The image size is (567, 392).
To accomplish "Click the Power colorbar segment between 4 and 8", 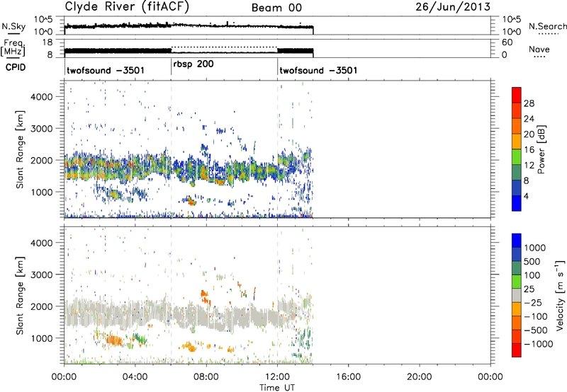I will [517, 188].
